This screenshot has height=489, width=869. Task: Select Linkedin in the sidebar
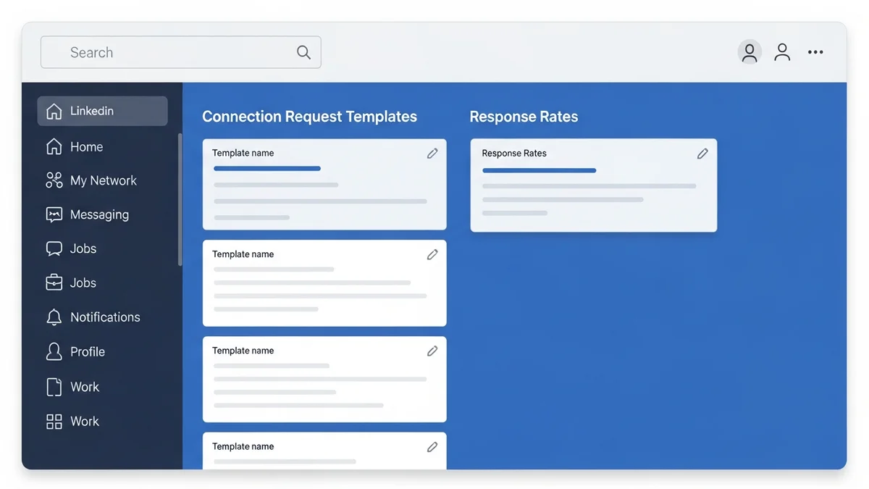(x=102, y=111)
